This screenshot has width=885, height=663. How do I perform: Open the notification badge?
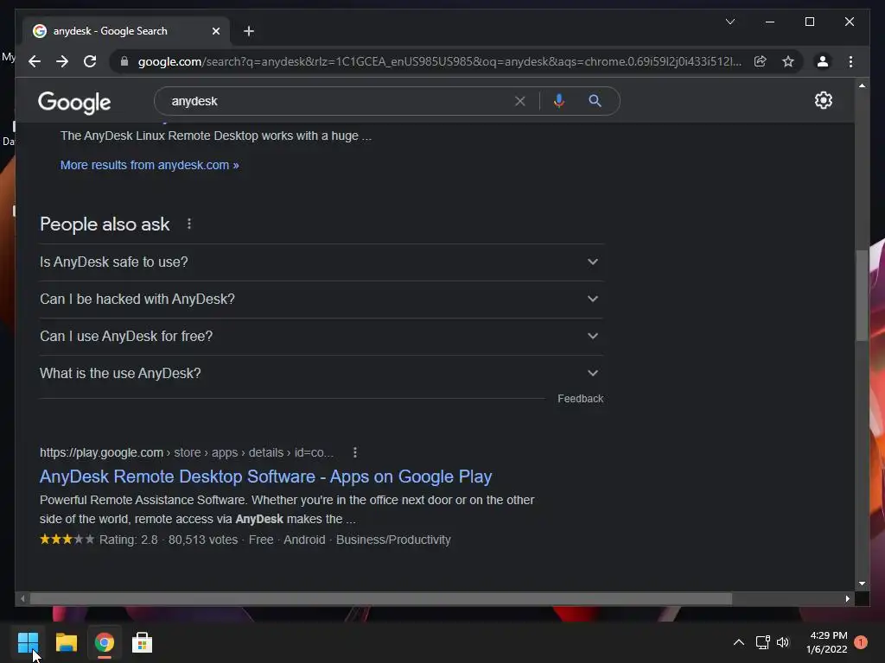(x=861, y=642)
